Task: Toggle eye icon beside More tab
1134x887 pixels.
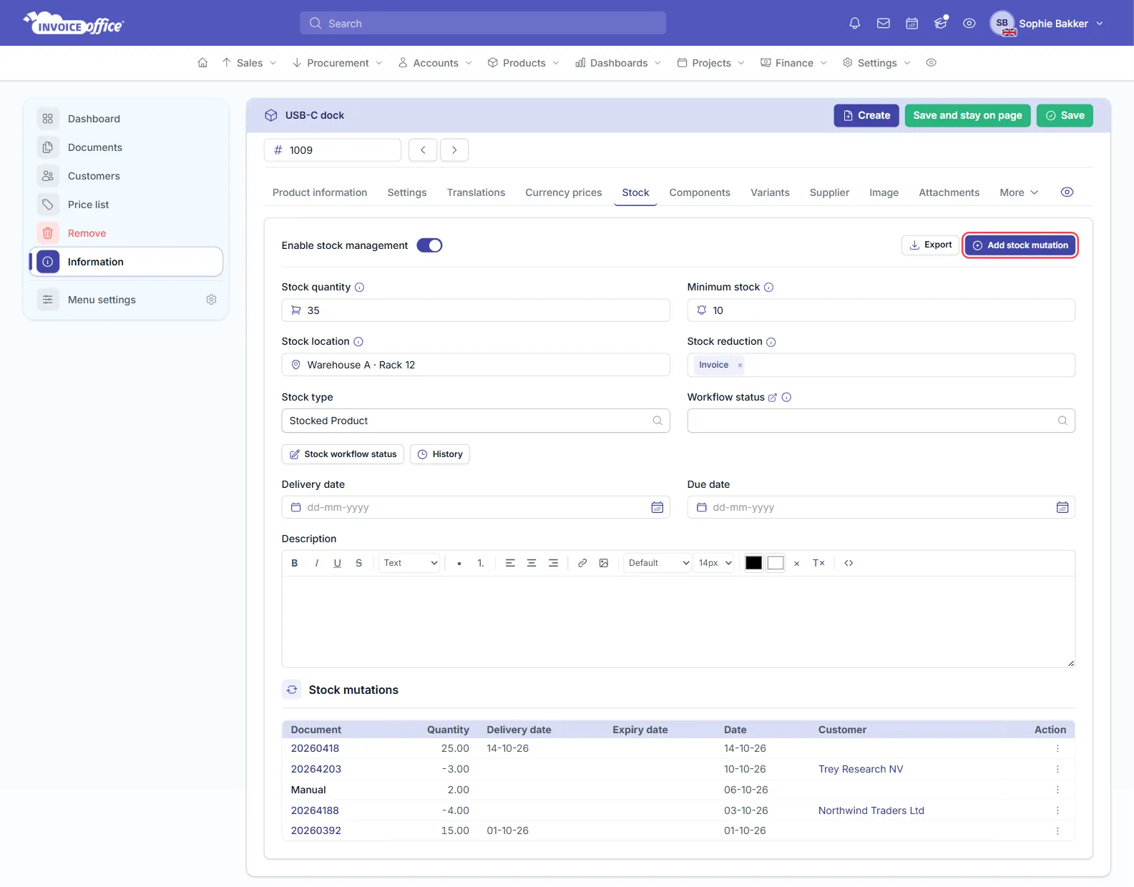Action: pos(1067,192)
